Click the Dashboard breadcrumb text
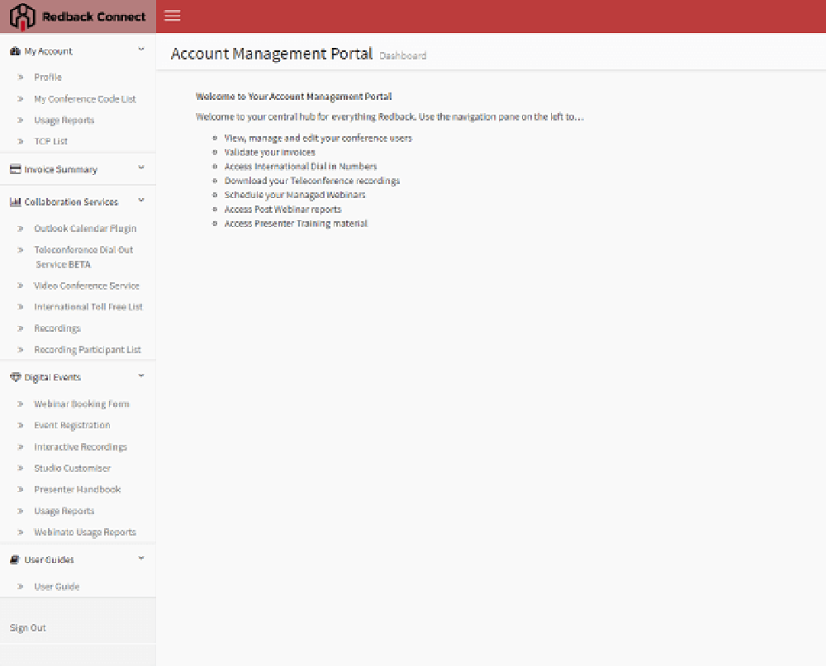The height and width of the screenshot is (666, 826). tap(403, 56)
